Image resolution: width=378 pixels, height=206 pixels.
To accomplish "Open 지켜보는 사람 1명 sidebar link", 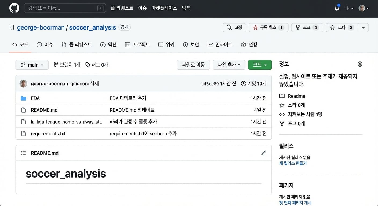I will tap(301, 114).
